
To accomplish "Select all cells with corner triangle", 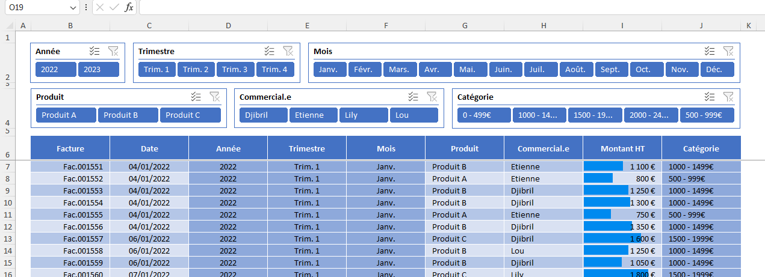I will click(x=8, y=26).
